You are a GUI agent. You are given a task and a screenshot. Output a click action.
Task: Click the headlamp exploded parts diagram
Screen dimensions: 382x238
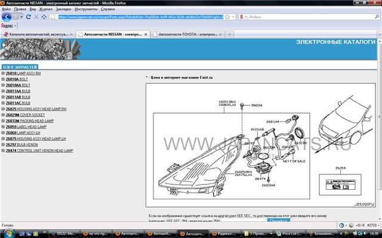(x=260, y=145)
